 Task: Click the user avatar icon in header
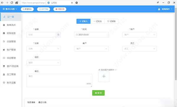159,9
